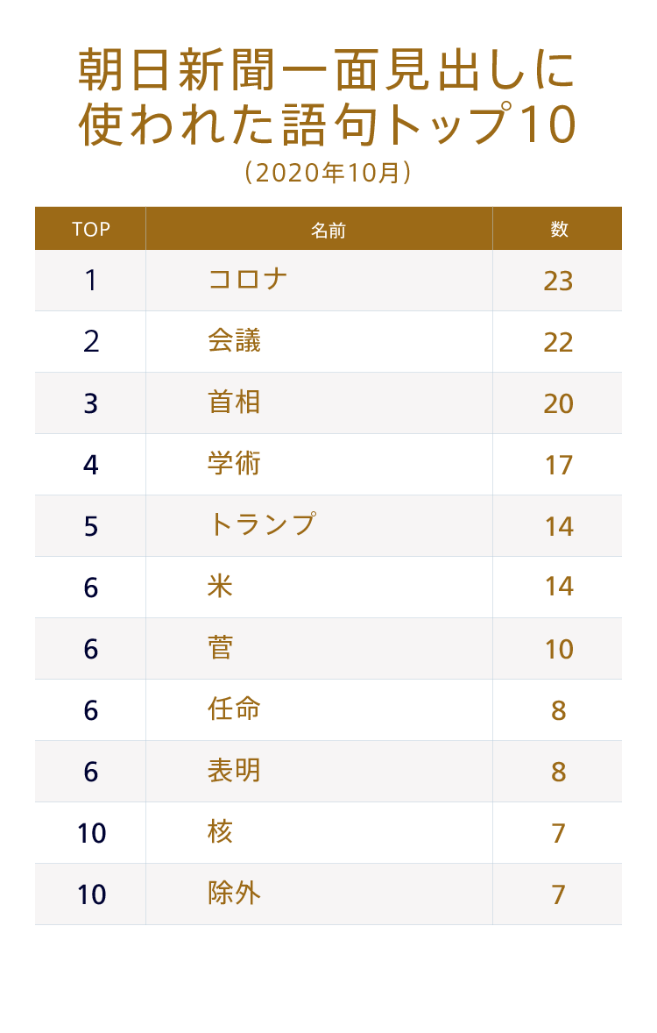Click the count value 22

click(x=558, y=342)
